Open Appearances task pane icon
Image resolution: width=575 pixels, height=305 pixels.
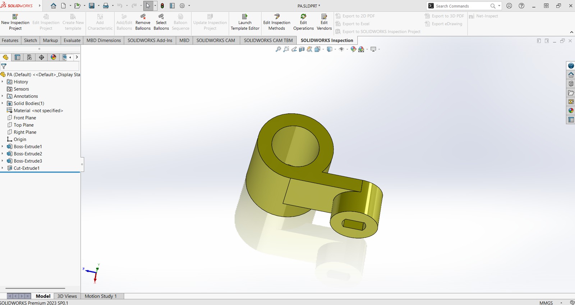coord(571,111)
